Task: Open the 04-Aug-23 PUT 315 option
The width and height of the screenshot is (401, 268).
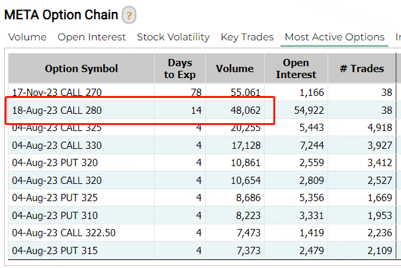Action: (55, 249)
